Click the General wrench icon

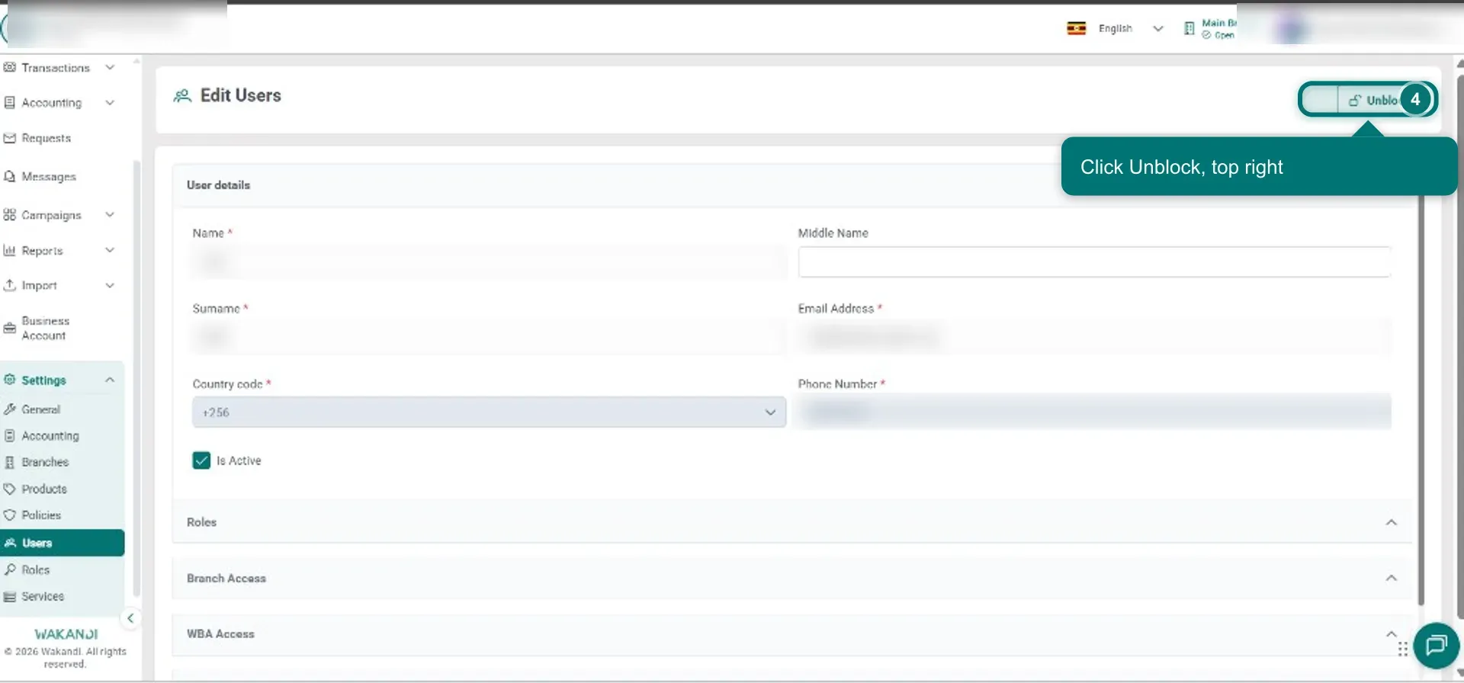coord(9,409)
